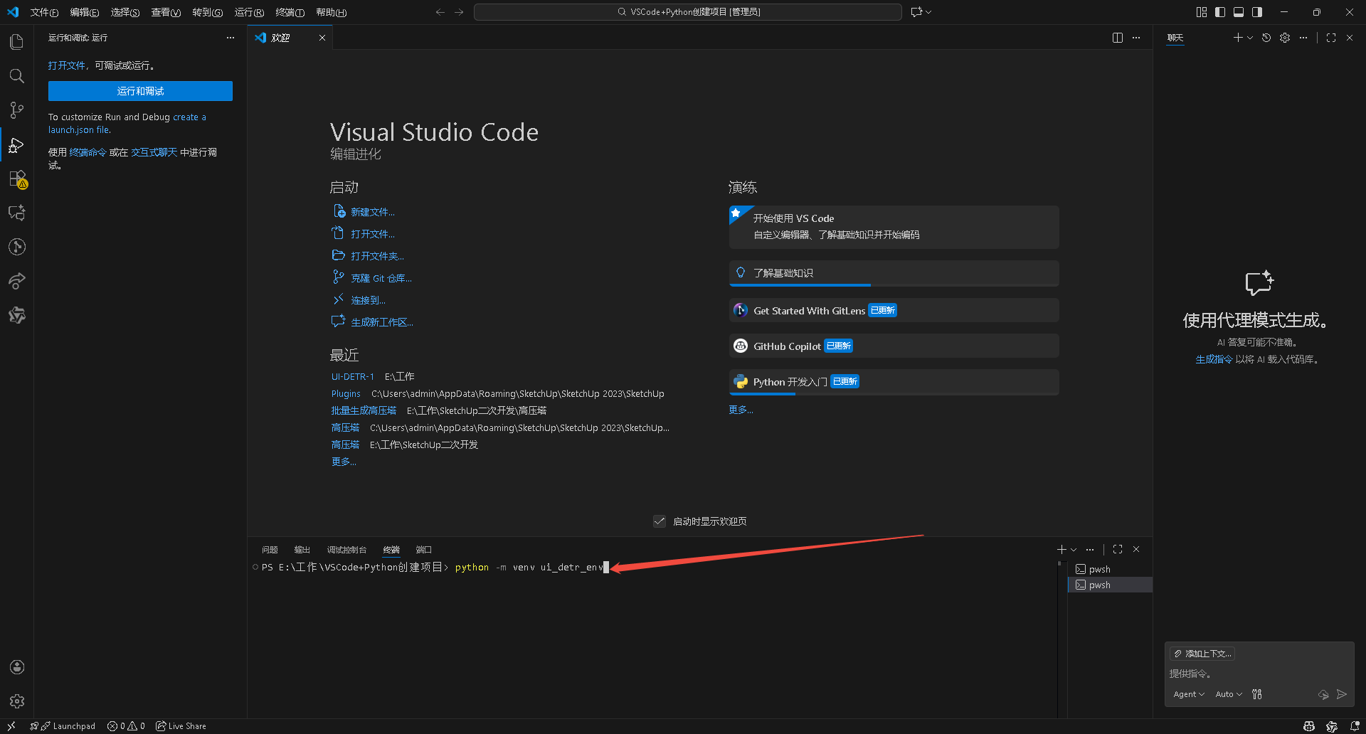Open recent project UI-DETR-1

pos(352,377)
